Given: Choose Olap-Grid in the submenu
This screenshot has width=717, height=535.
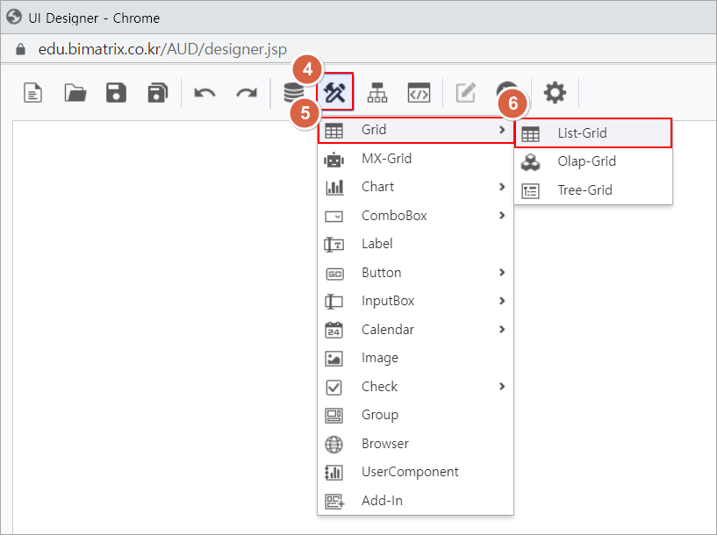Looking at the screenshot, I should (586, 161).
